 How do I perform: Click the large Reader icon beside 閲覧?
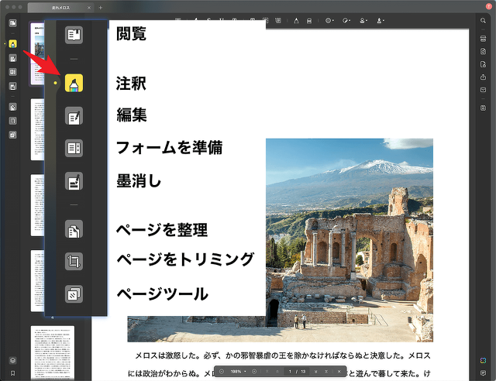pos(74,35)
